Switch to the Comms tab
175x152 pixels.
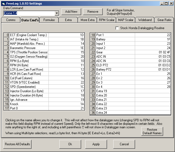pyautogui.click(x=11, y=20)
